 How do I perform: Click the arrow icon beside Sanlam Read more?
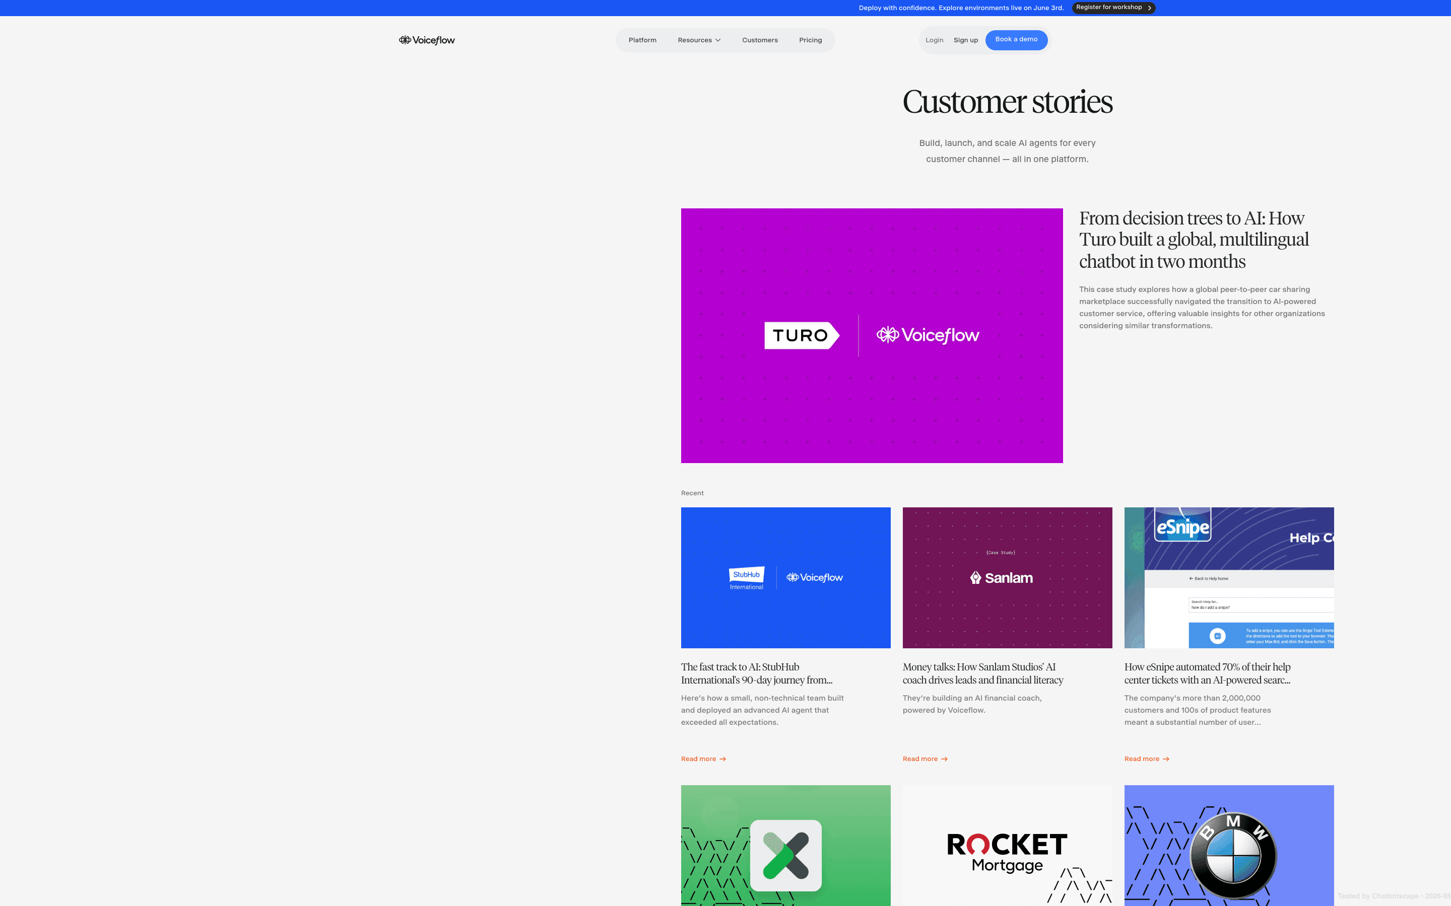point(944,759)
